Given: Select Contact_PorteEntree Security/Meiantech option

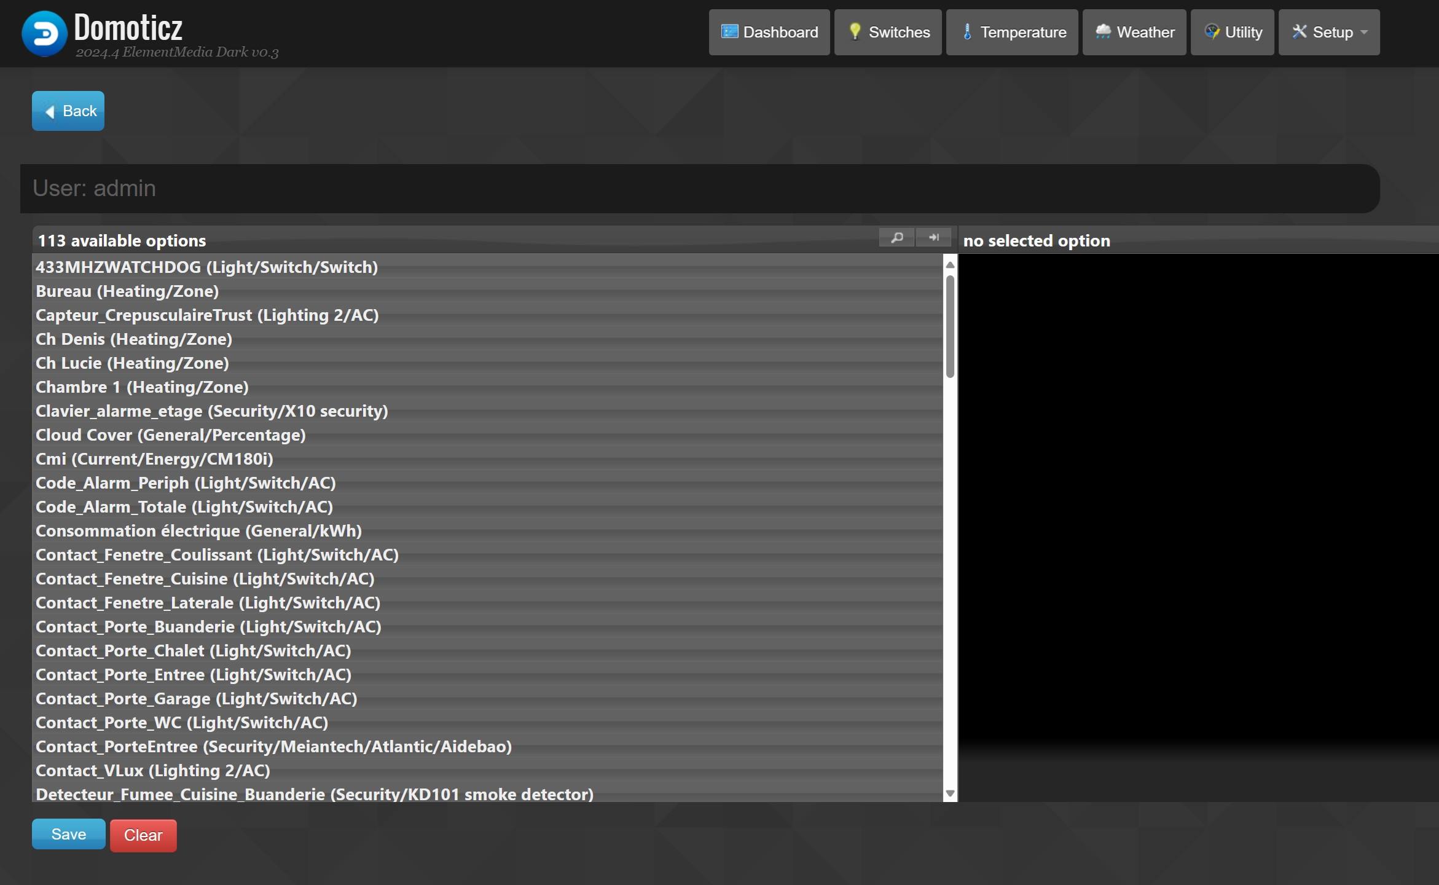Looking at the screenshot, I should point(273,745).
